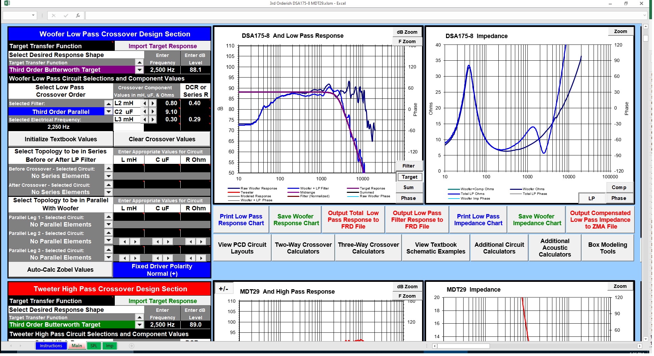The width and height of the screenshot is (654, 356).
Task: Click the vertical scrollbar down arrow
Action: (646, 338)
